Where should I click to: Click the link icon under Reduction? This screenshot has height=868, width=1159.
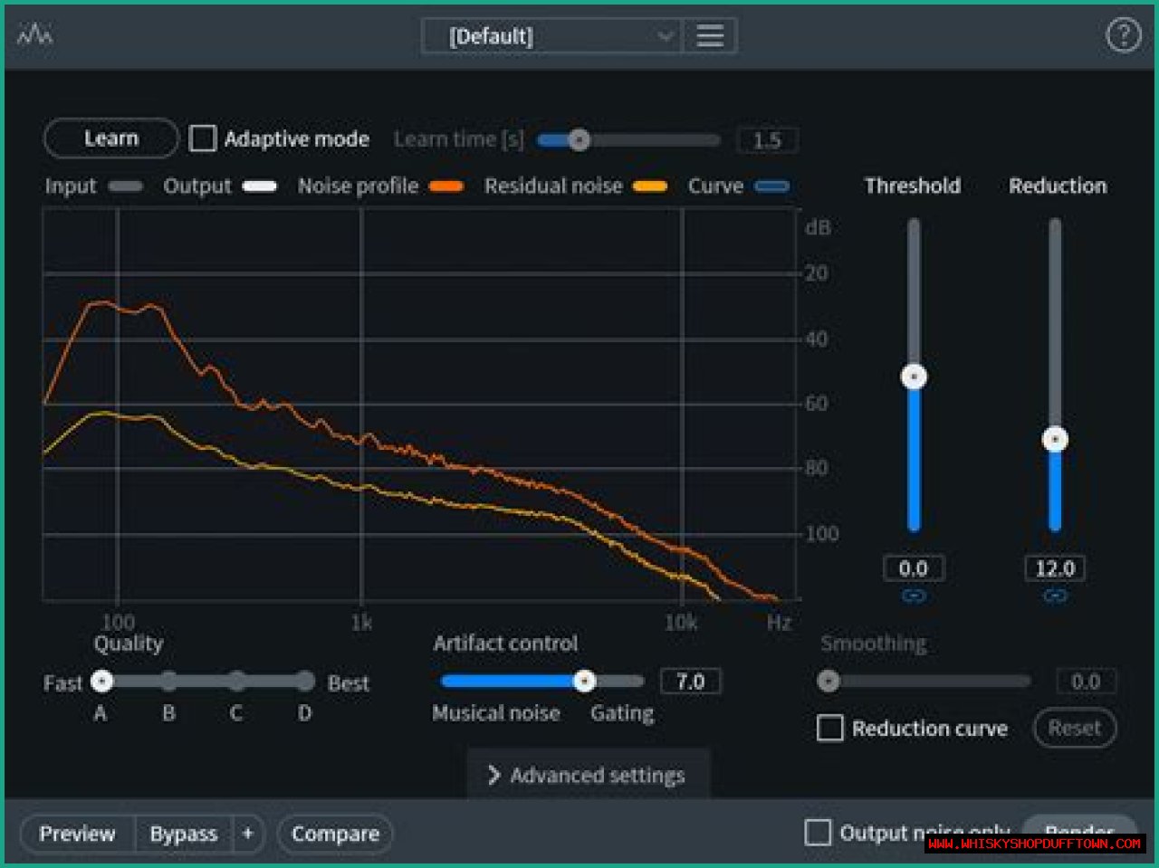[x=1055, y=596]
